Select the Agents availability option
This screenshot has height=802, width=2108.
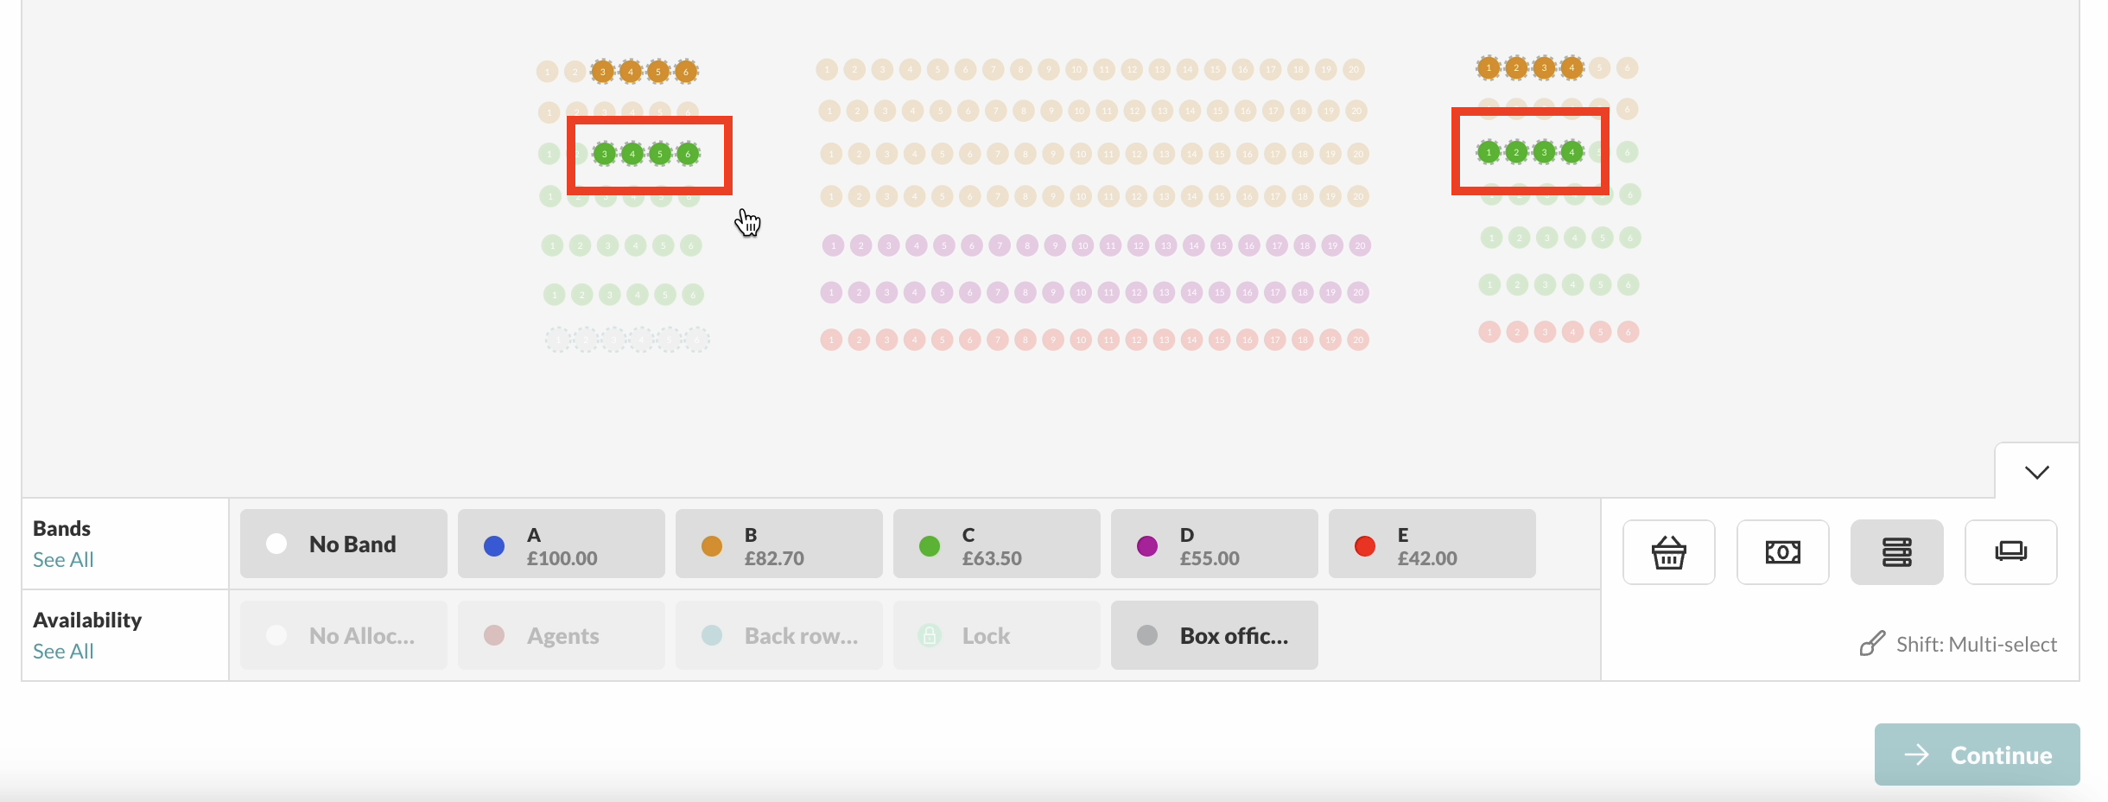(562, 635)
